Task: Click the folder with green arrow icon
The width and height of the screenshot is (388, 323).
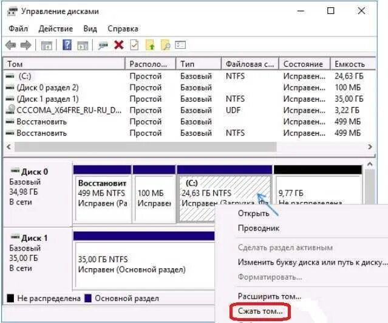Action: coord(150,45)
